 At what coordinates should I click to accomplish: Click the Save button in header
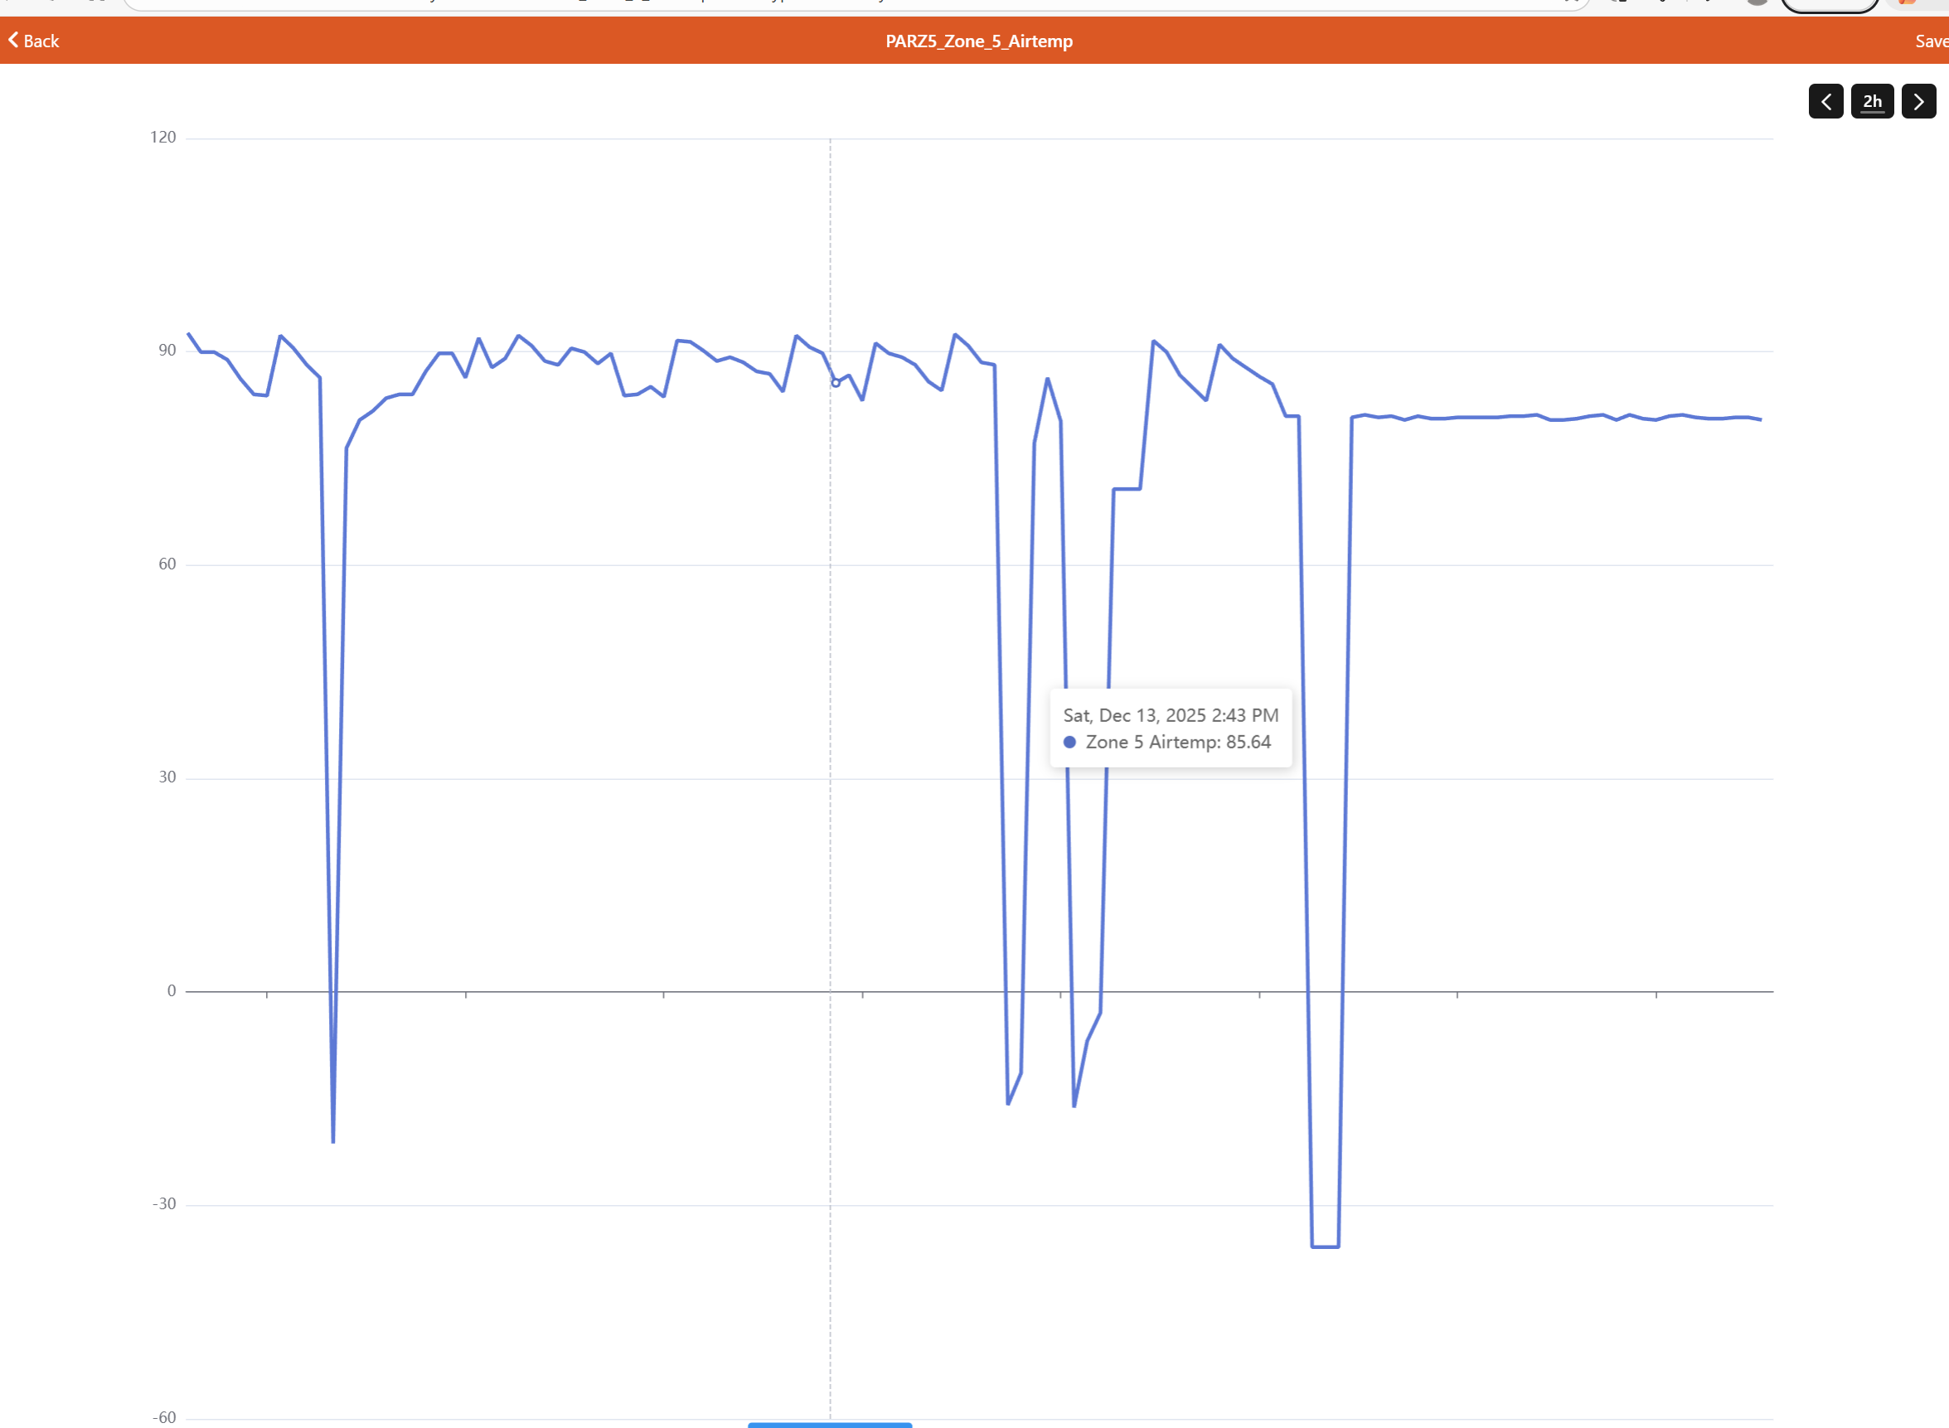click(1932, 41)
